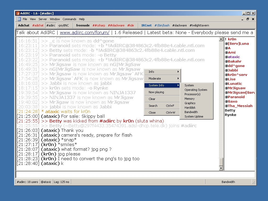Select Harddisk in the submenu

tap(197, 108)
